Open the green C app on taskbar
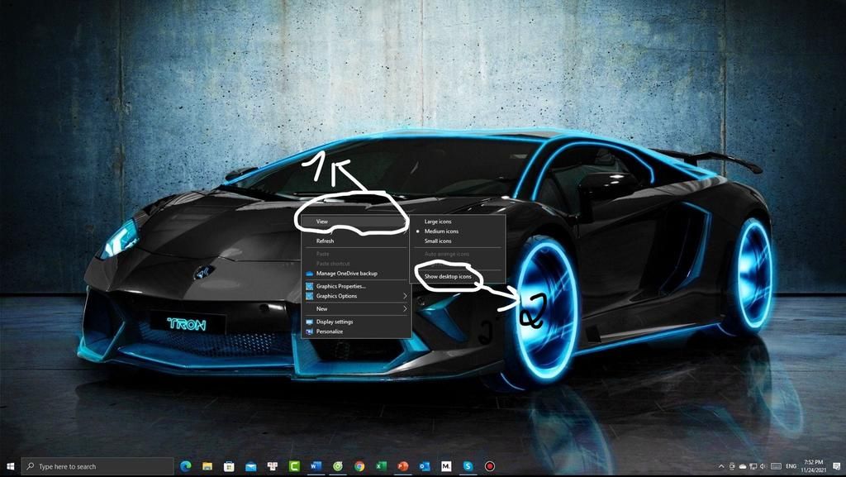This screenshot has width=846, height=477. [x=294, y=466]
